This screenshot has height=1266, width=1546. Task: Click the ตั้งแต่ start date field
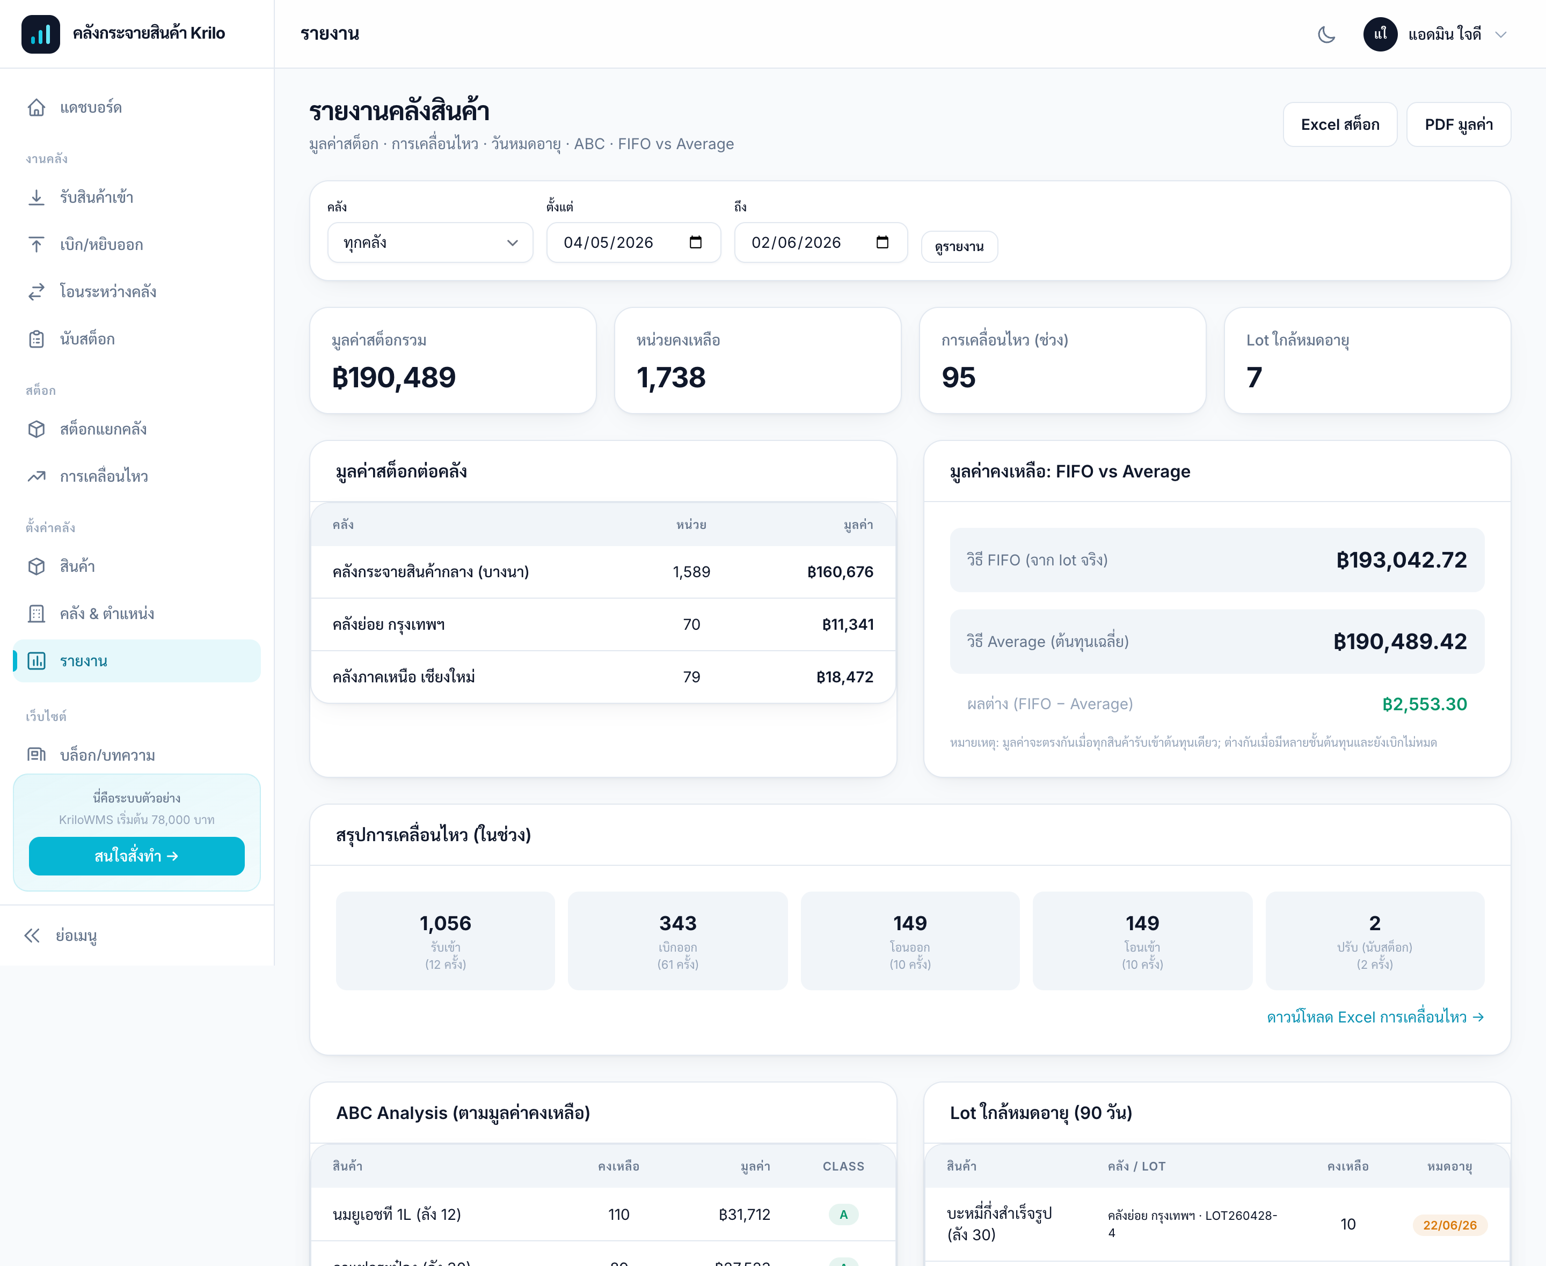[633, 242]
